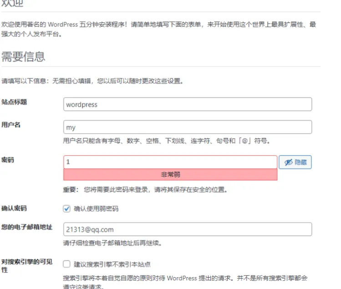Click the site title field containing "wordpress"
Viewport: 341px width, 289px height.
[188, 104]
